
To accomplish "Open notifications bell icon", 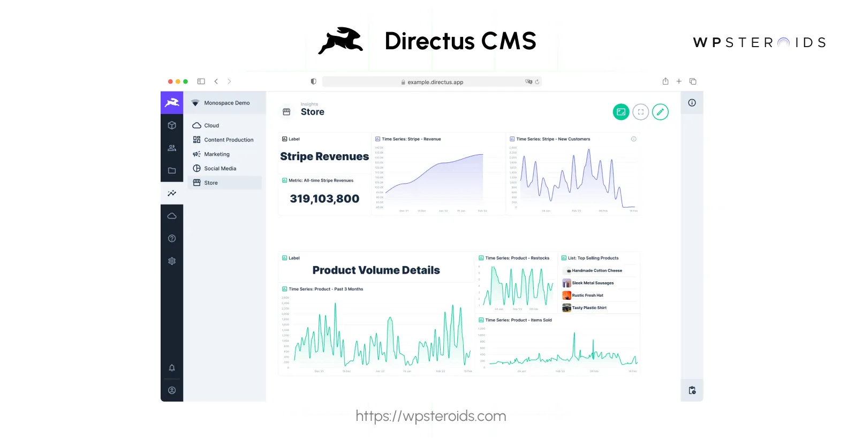I will [172, 368].
